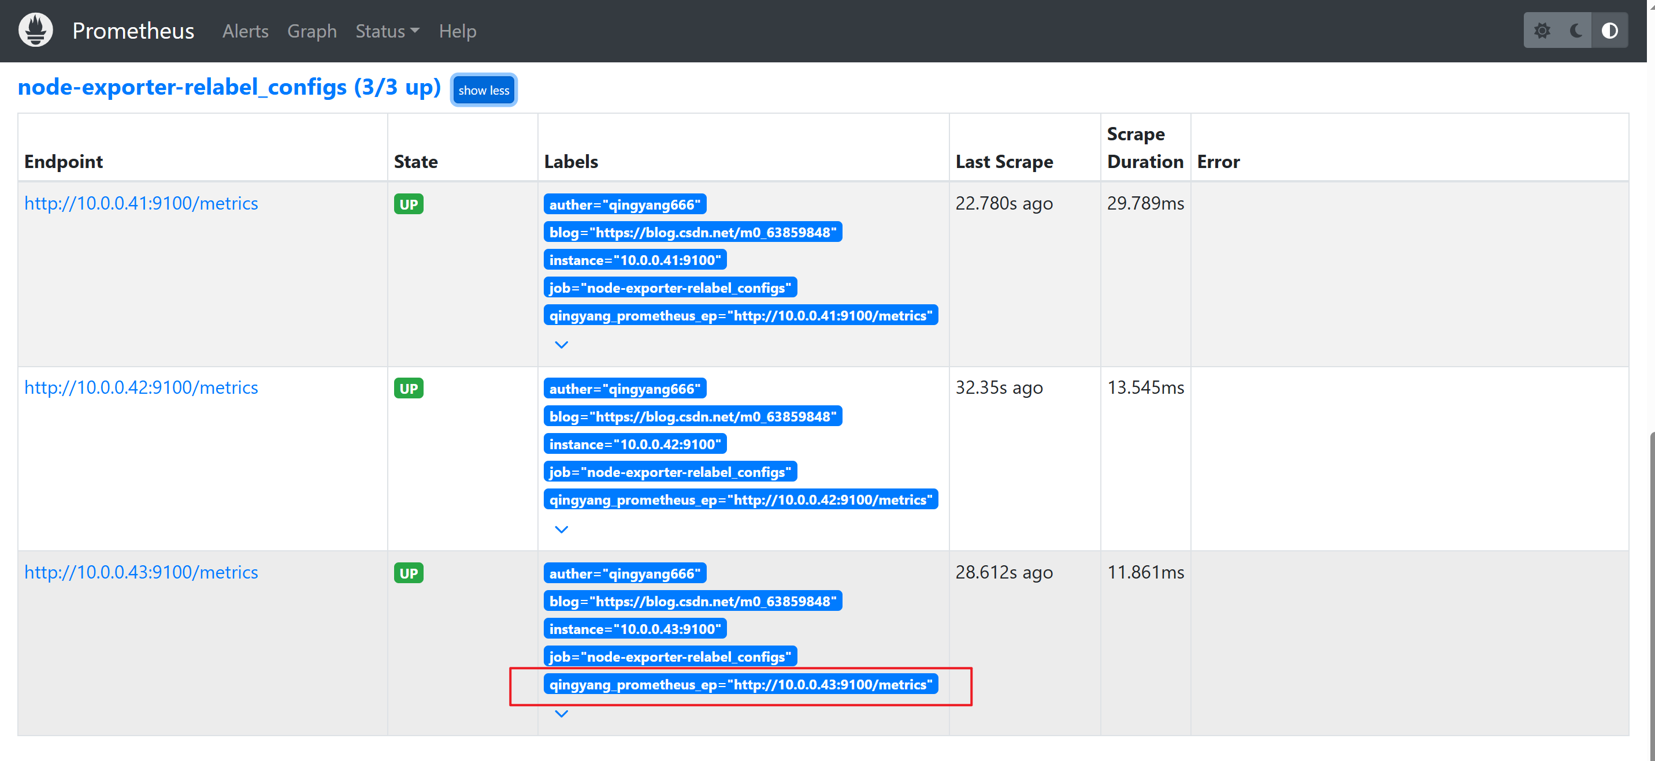
Task: Expand discovered labels for 10.0.0.42 row
Action: (x=562, y=529)
